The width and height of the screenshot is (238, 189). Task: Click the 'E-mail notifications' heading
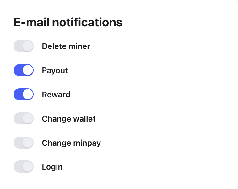(68, 23)
